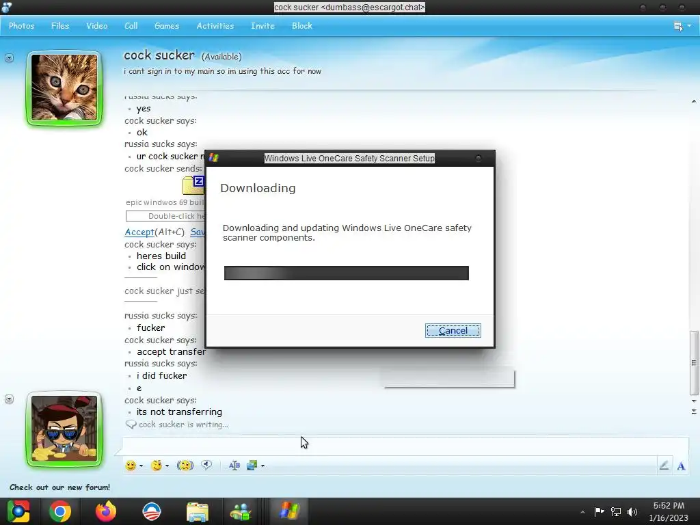The width and height of the screenshot is (700, 525).
Task: Click the 'its not transferring' message
Action: pos(179,412)
